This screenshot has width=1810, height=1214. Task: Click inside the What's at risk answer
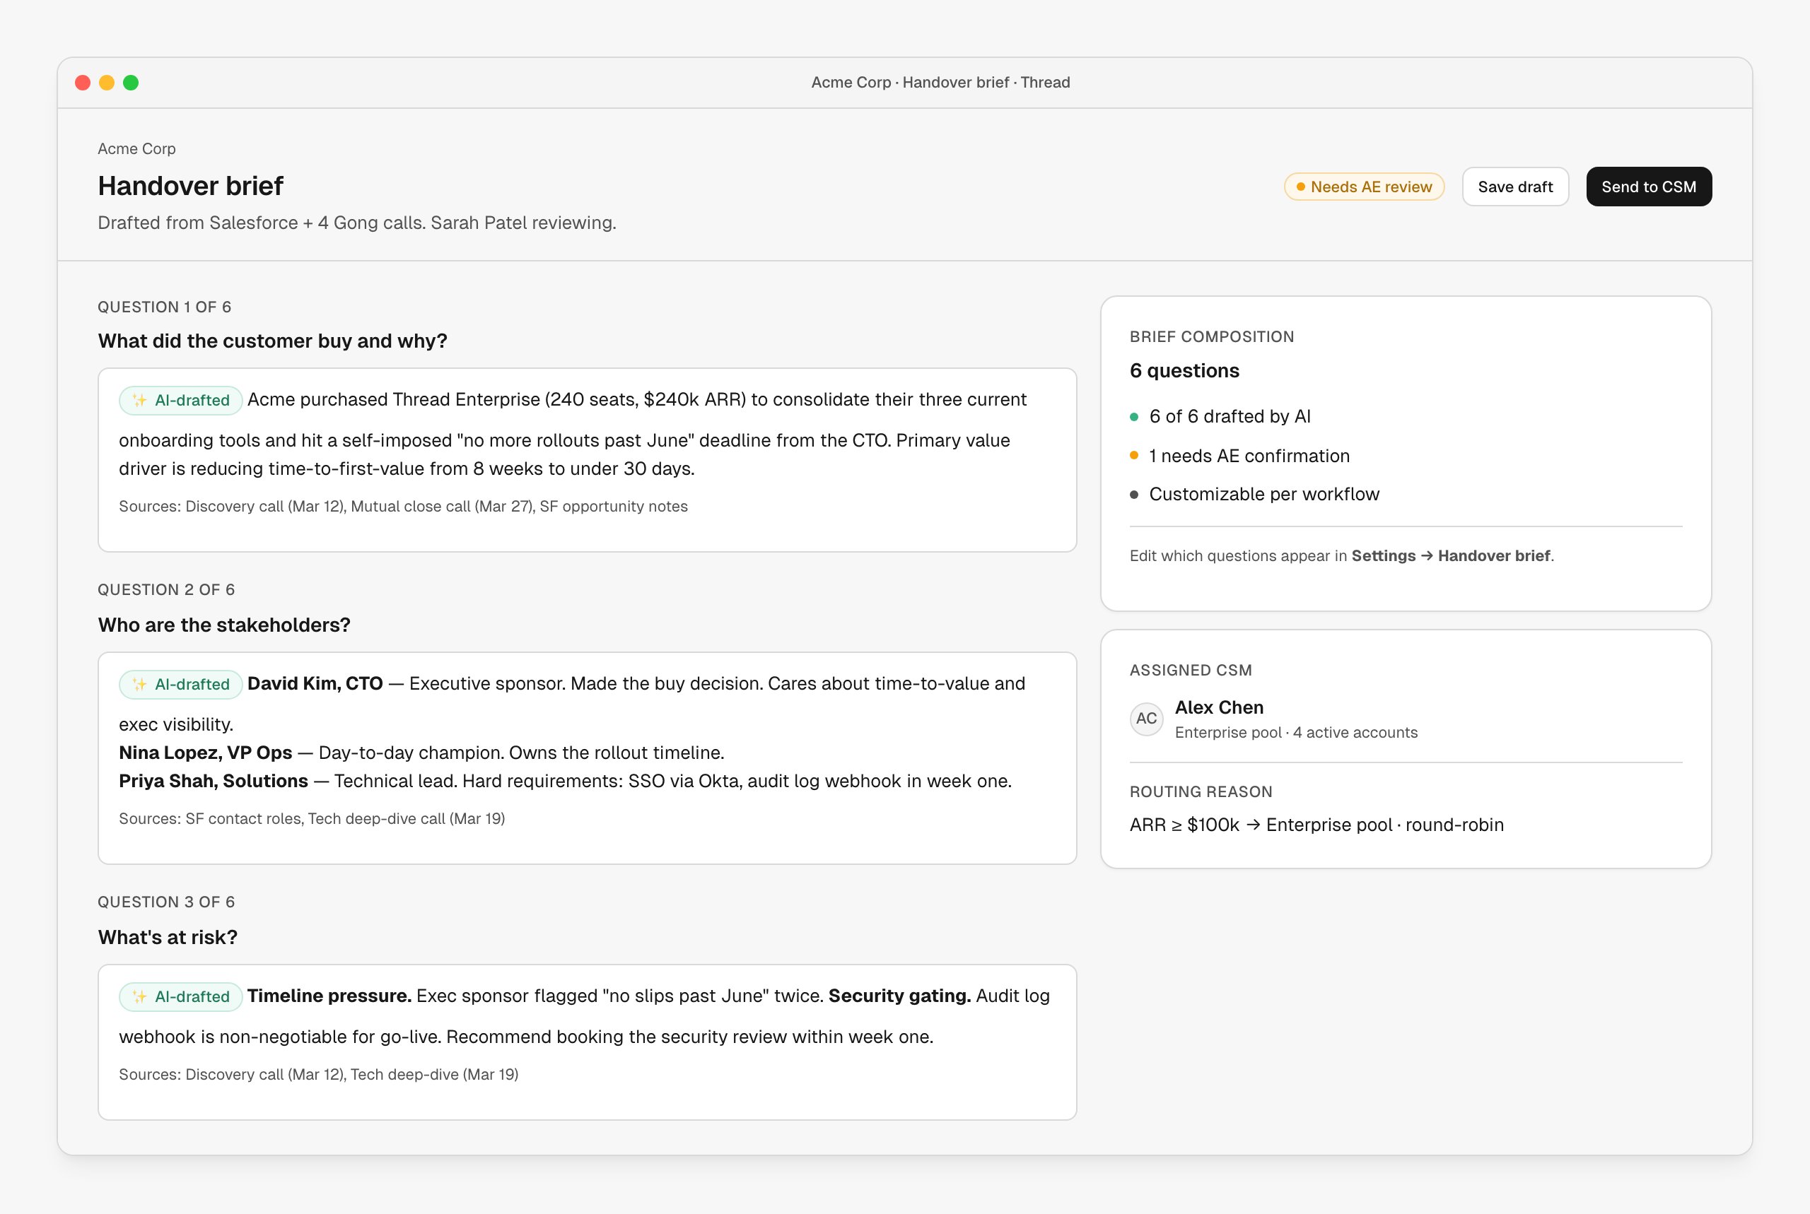click(x=587, y=1042)
